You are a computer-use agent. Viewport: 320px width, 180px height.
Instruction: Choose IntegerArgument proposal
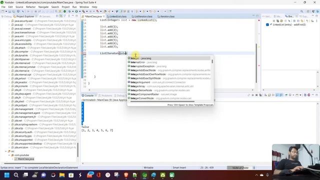(x=169, y=82)
